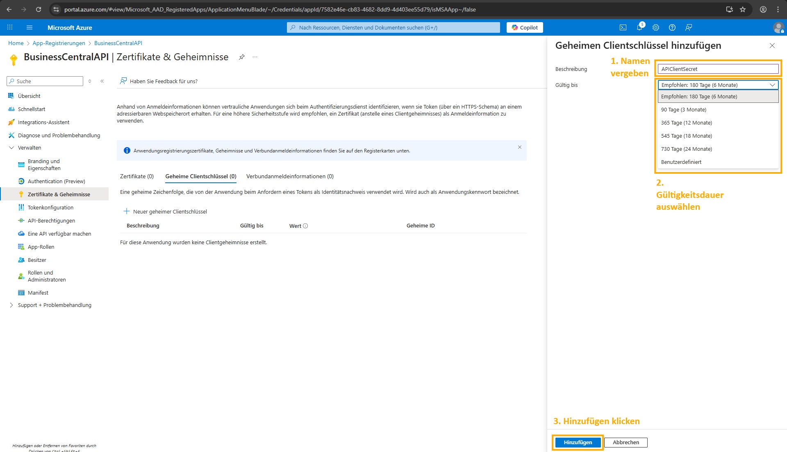Click Microsoft Azure logo text

click(70, 27)
